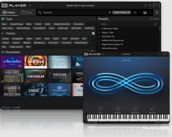The height and width of the screenshot is (137, 172).
Task: Sort presets by the Name column
Action: (x=104, y=24)
